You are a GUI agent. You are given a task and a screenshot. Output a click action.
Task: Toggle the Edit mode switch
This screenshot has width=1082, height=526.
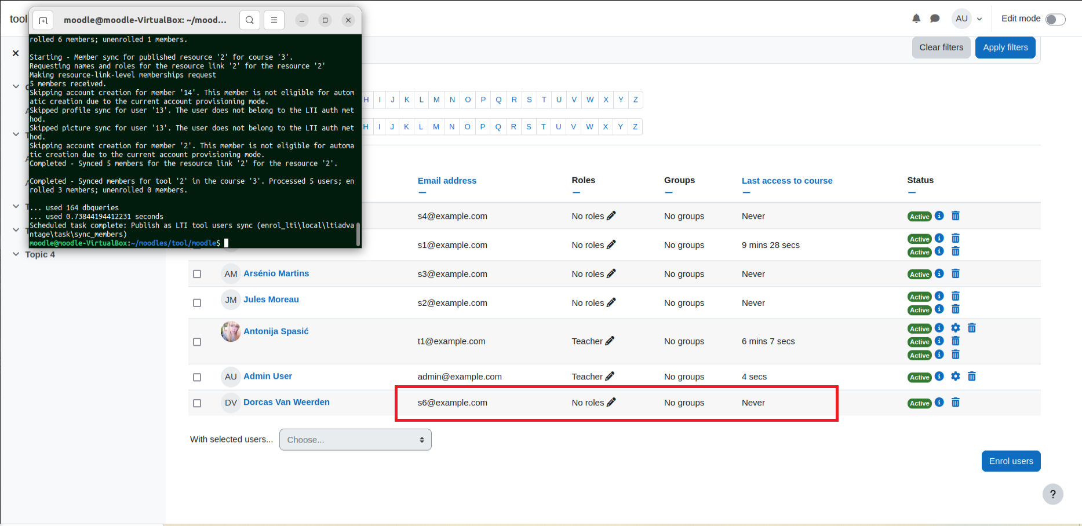pos(1055,19)
